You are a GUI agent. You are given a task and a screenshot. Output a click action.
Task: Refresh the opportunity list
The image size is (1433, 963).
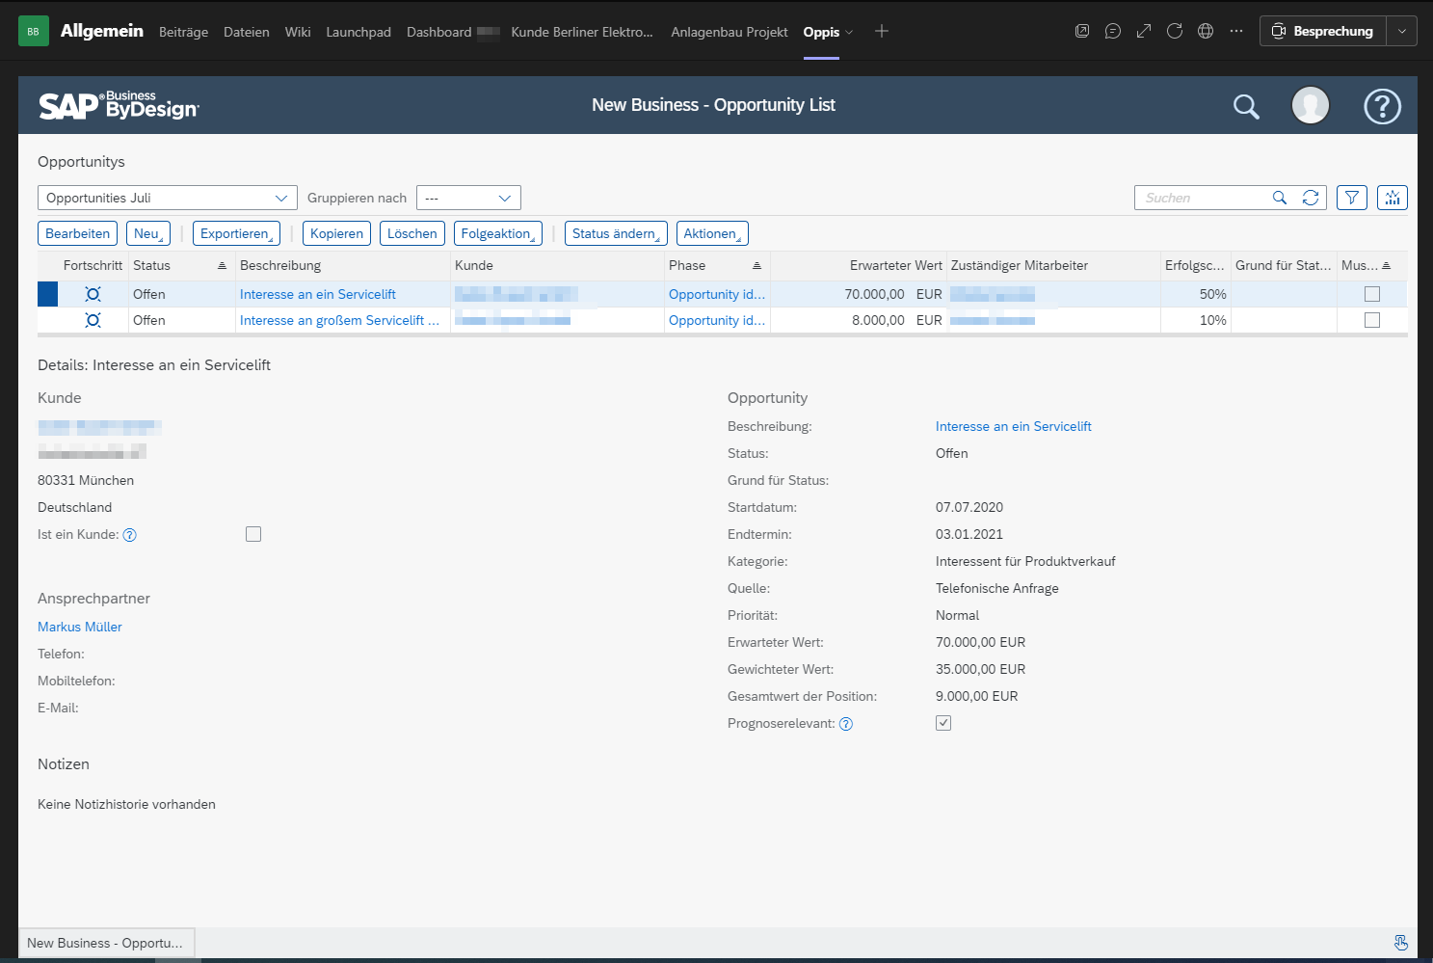(x=1311, y=198)
